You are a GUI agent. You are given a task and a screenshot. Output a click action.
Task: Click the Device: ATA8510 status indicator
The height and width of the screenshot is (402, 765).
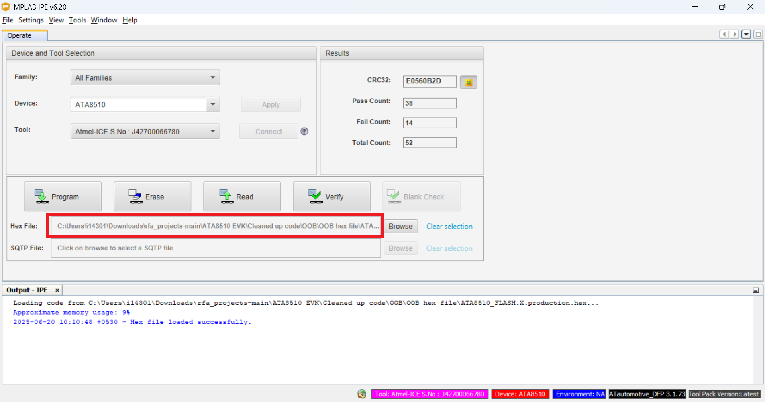520,394
